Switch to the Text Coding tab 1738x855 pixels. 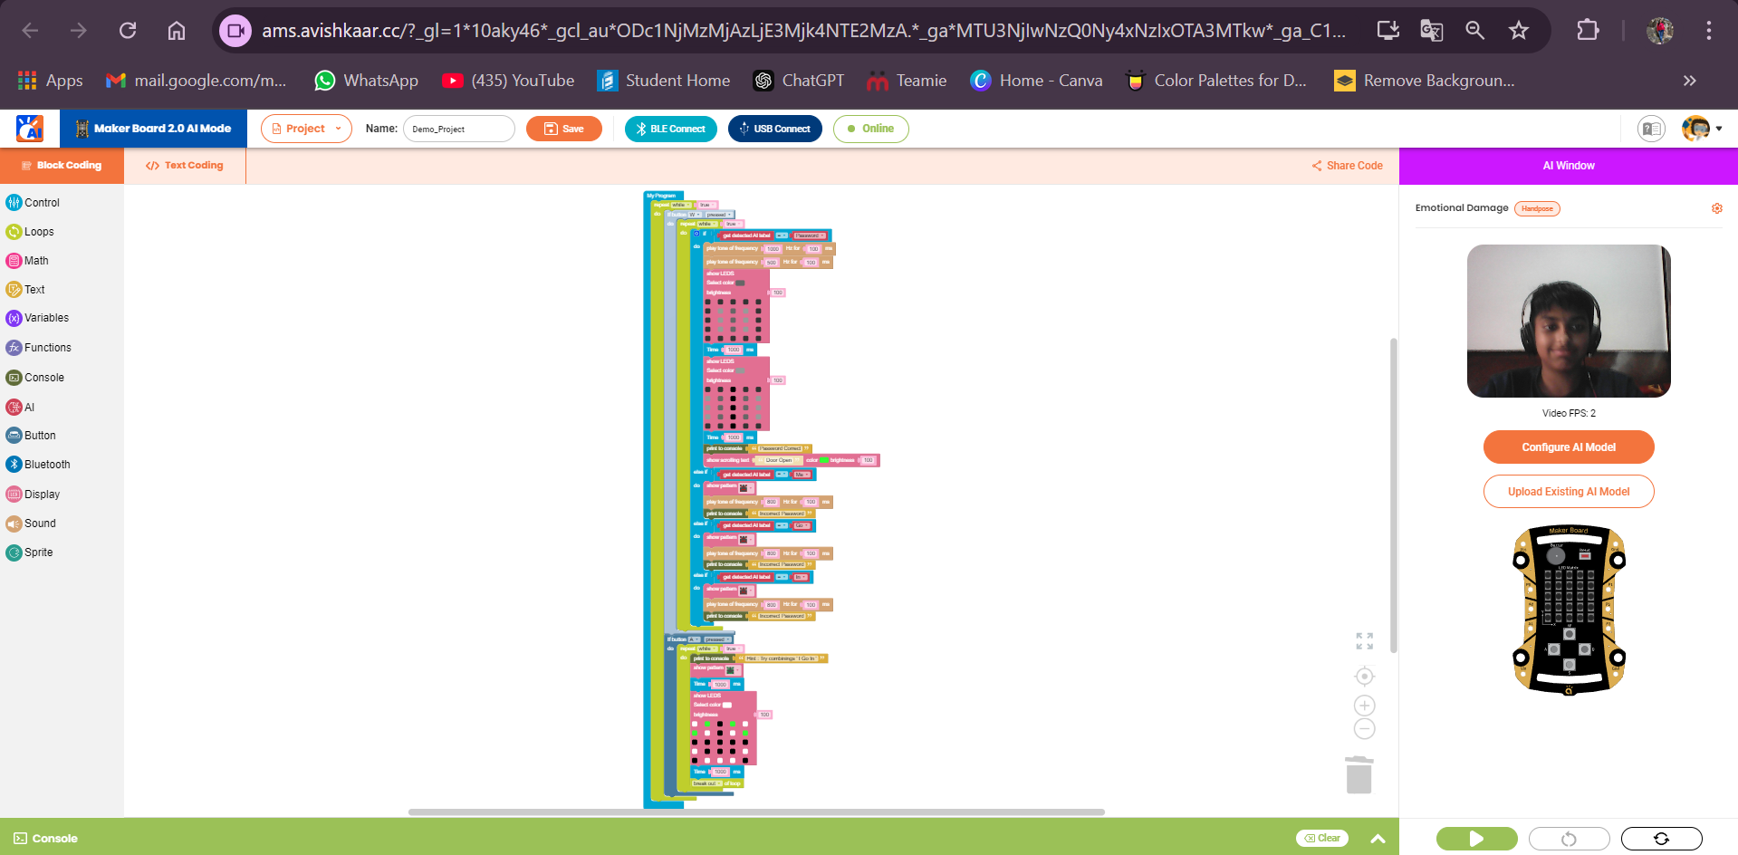tap(185, 165)
